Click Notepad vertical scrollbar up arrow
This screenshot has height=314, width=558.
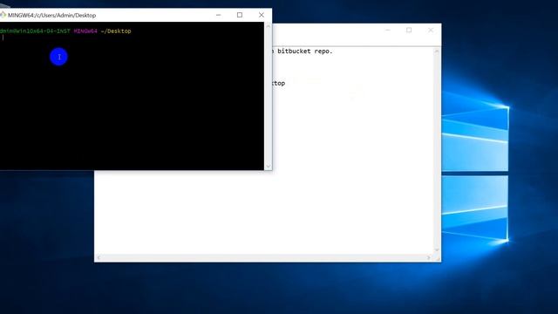[437, 52]
